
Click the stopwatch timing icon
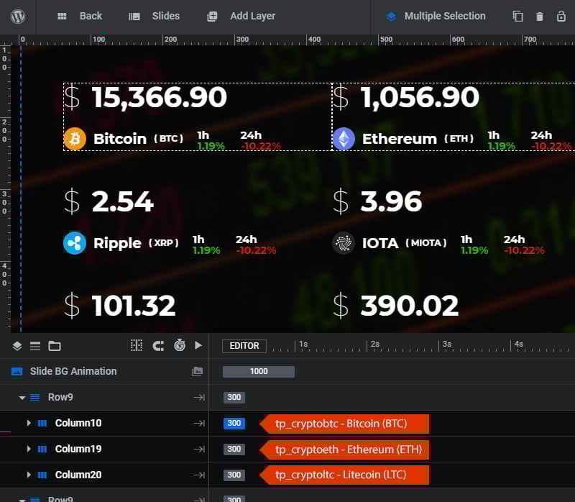180,345
